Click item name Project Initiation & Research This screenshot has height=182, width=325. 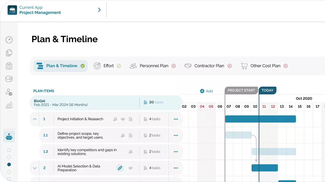(x=80, y=119)
